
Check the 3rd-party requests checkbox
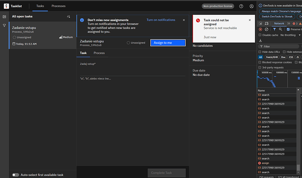pyautogui.click(x=260, y=67)
